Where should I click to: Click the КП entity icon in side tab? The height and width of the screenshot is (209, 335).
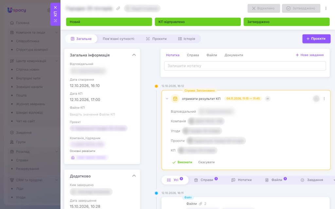click(55, 21)
